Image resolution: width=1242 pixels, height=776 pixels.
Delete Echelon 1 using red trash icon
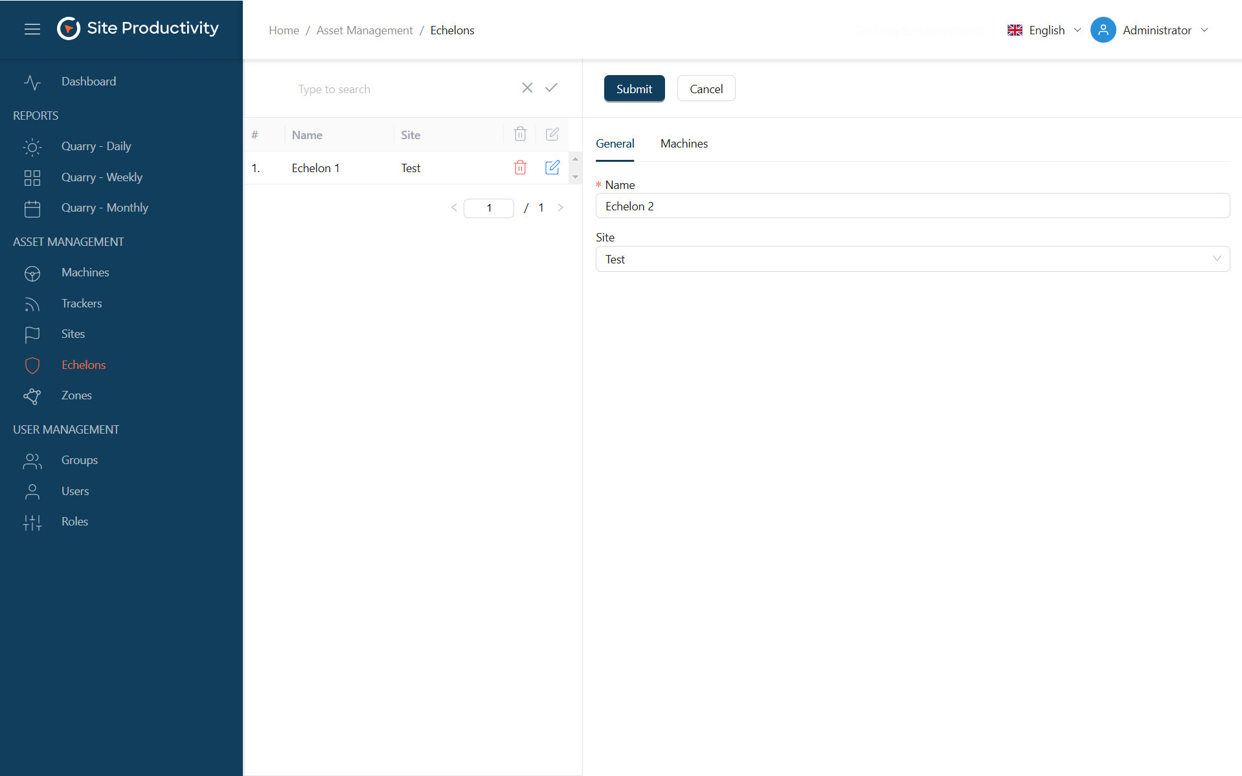[520, 168]
